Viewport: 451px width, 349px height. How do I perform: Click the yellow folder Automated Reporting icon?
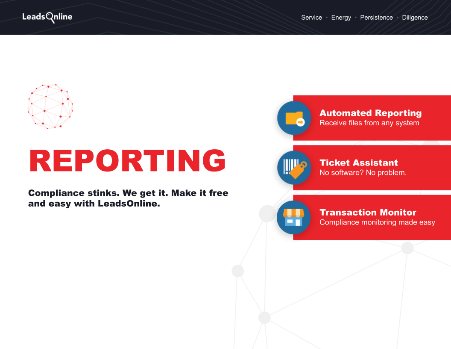tap(294, 118)
